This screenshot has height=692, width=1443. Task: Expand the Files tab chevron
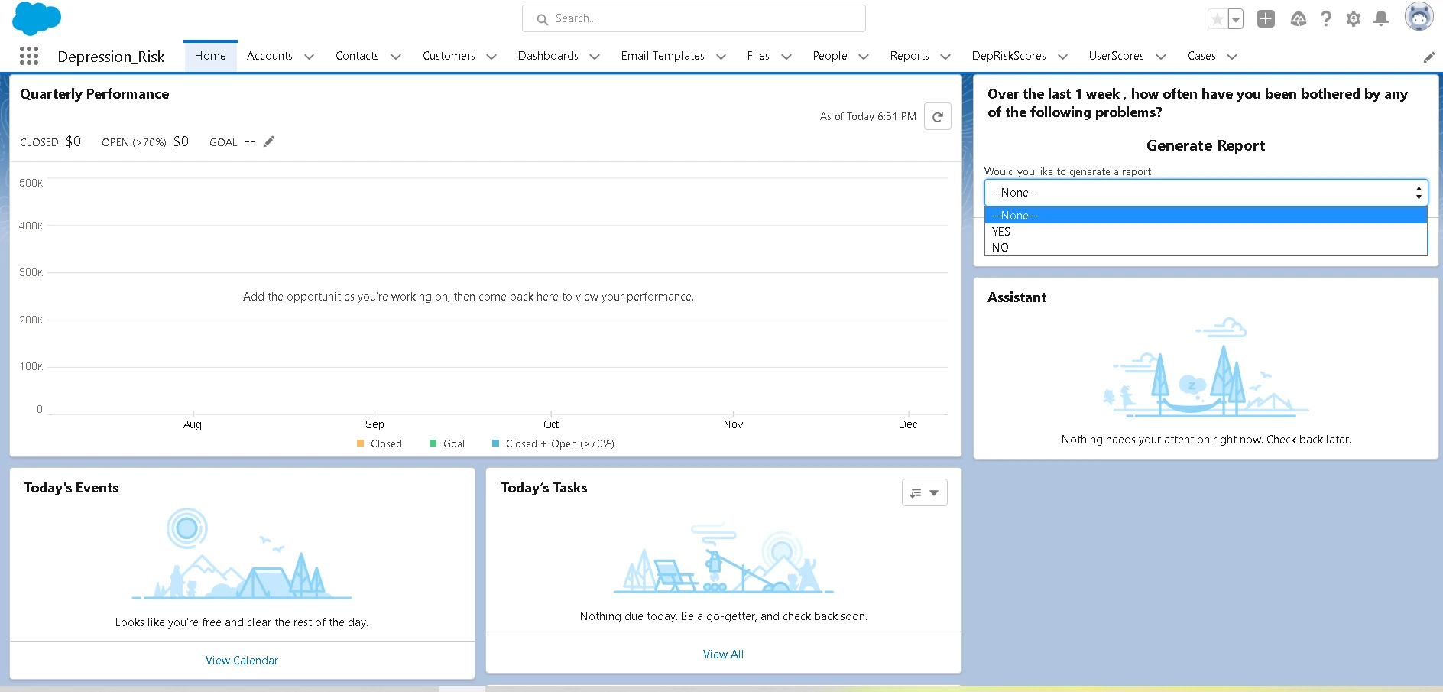coord(786,57)
